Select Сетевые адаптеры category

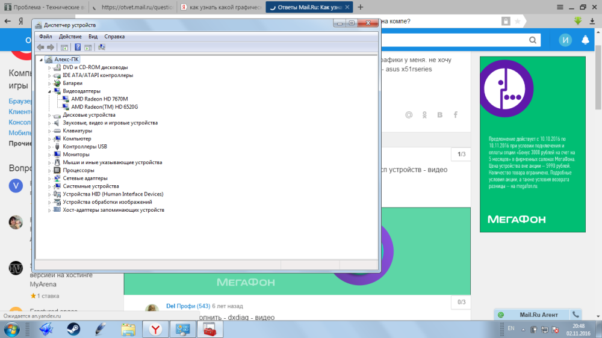coord(85,179)
